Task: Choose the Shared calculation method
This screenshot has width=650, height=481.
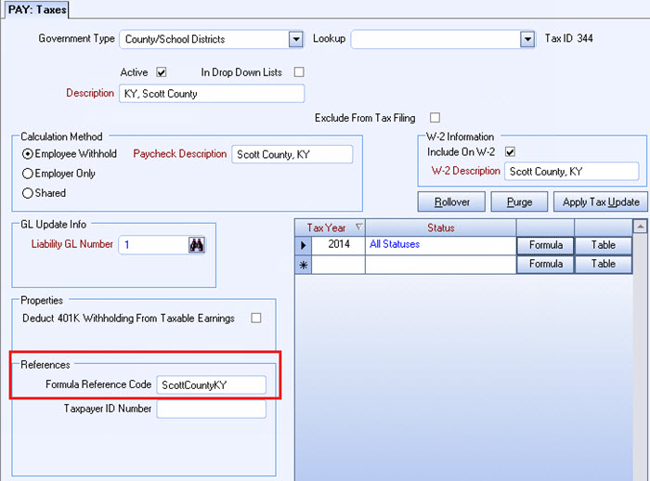Action: click(x=28, y=193)
